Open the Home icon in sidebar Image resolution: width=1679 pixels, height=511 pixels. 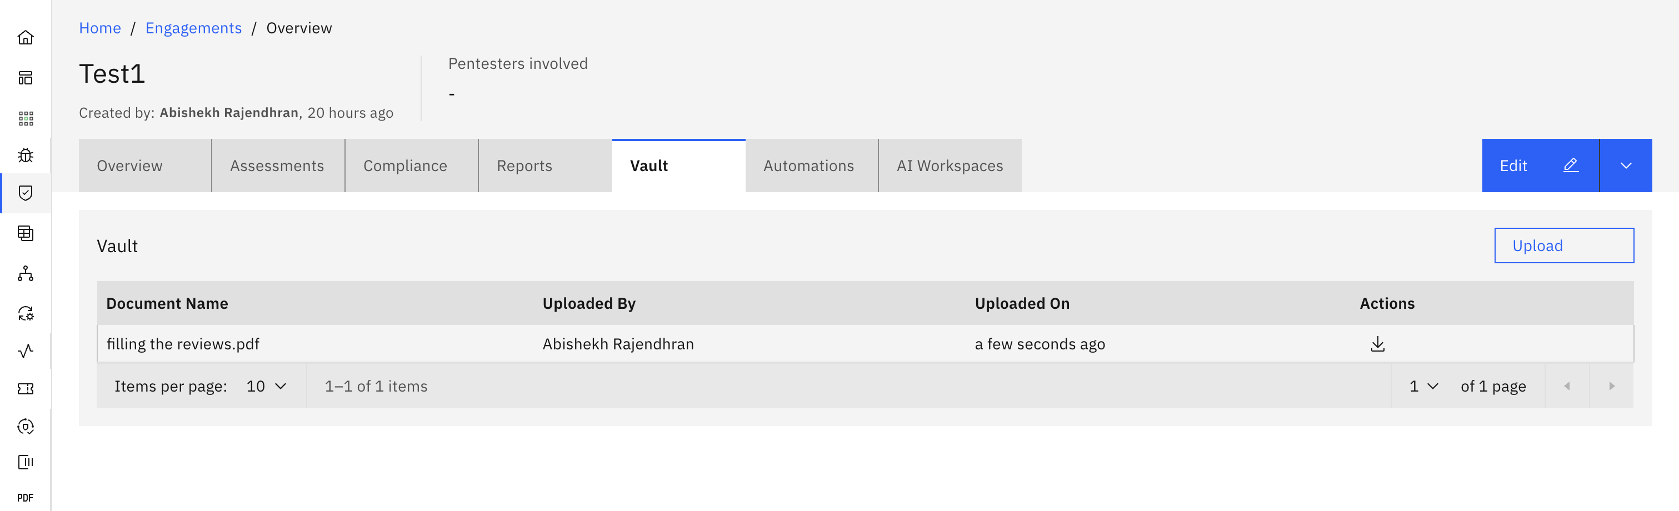pos(26,37)
